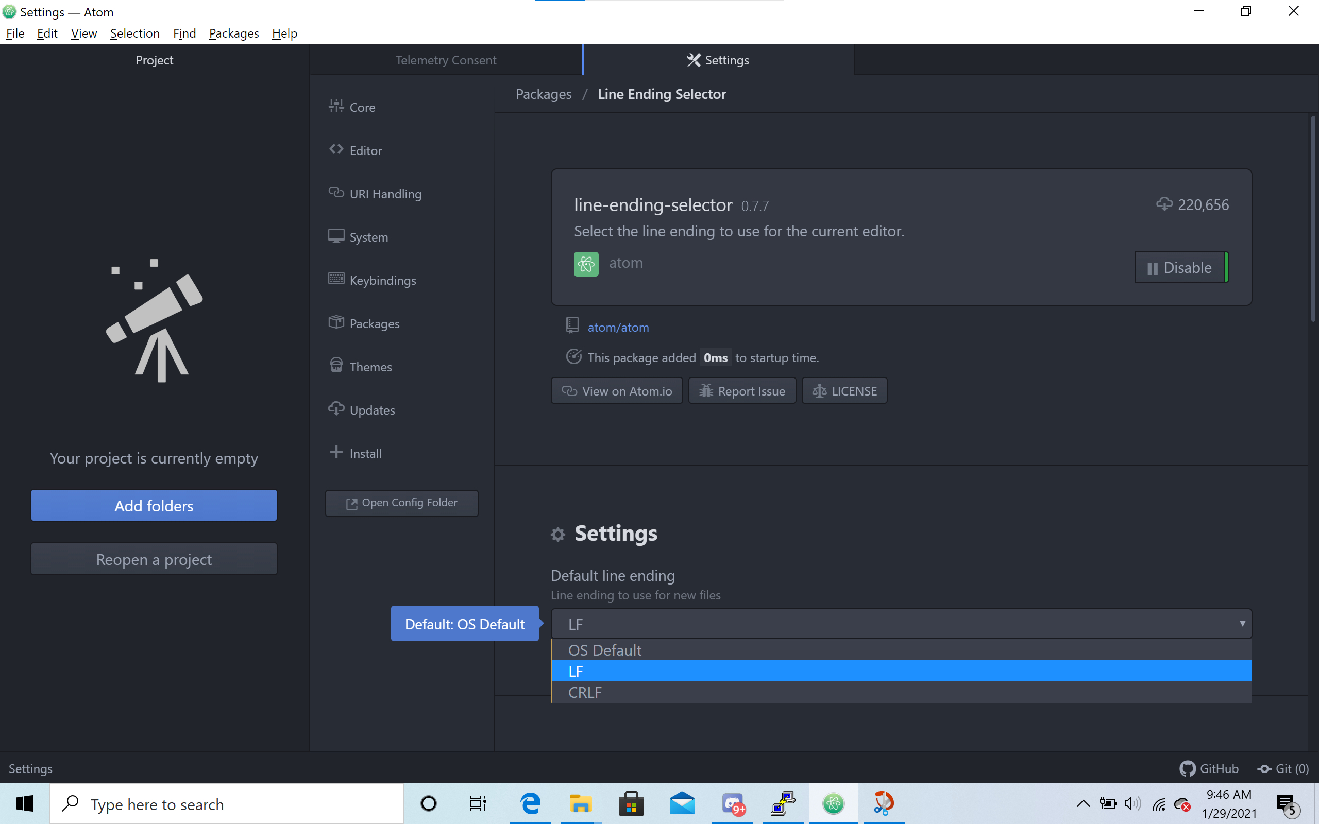Screen dimensions: 1319x824
Task: Open the Selection menu
Action: (x=134, y=33)
